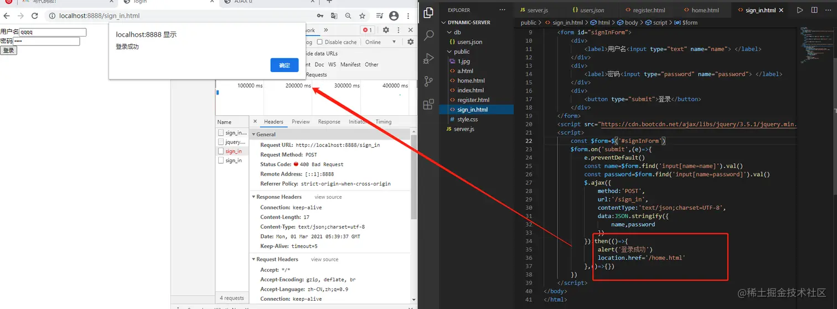Viewport: 837px width, 309px height.
Task: Filter by Doc type
Action: click(319, 64)
